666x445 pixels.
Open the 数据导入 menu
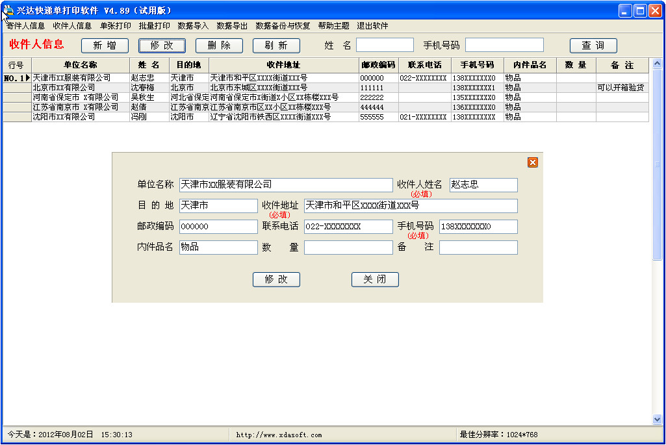point(193,26)
